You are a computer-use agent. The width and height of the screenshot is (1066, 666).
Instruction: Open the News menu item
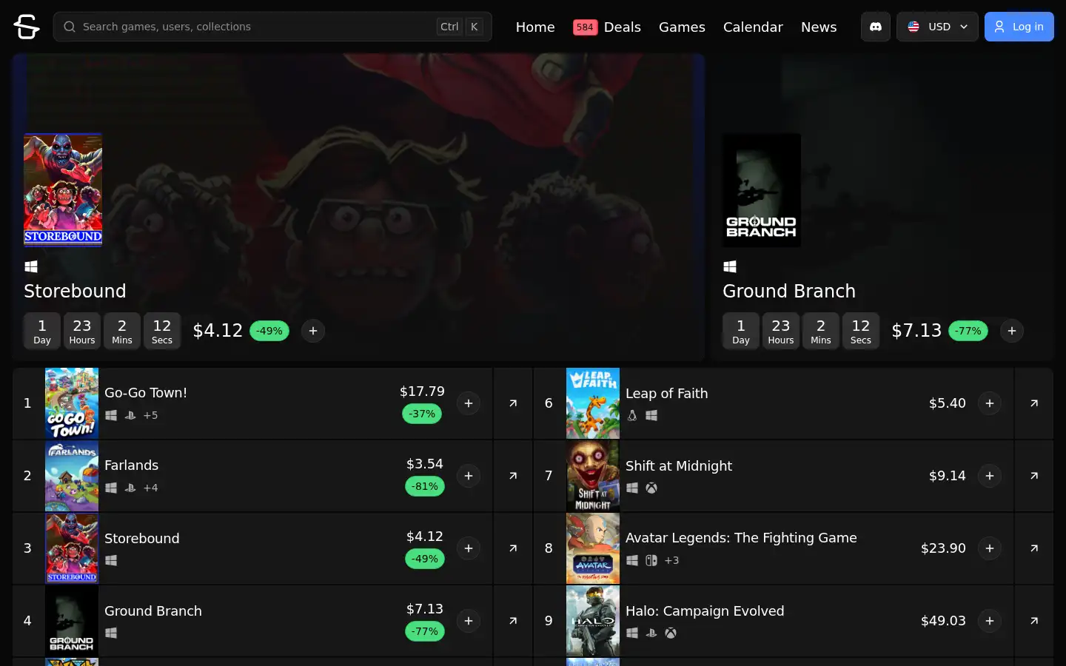[819, 27]
